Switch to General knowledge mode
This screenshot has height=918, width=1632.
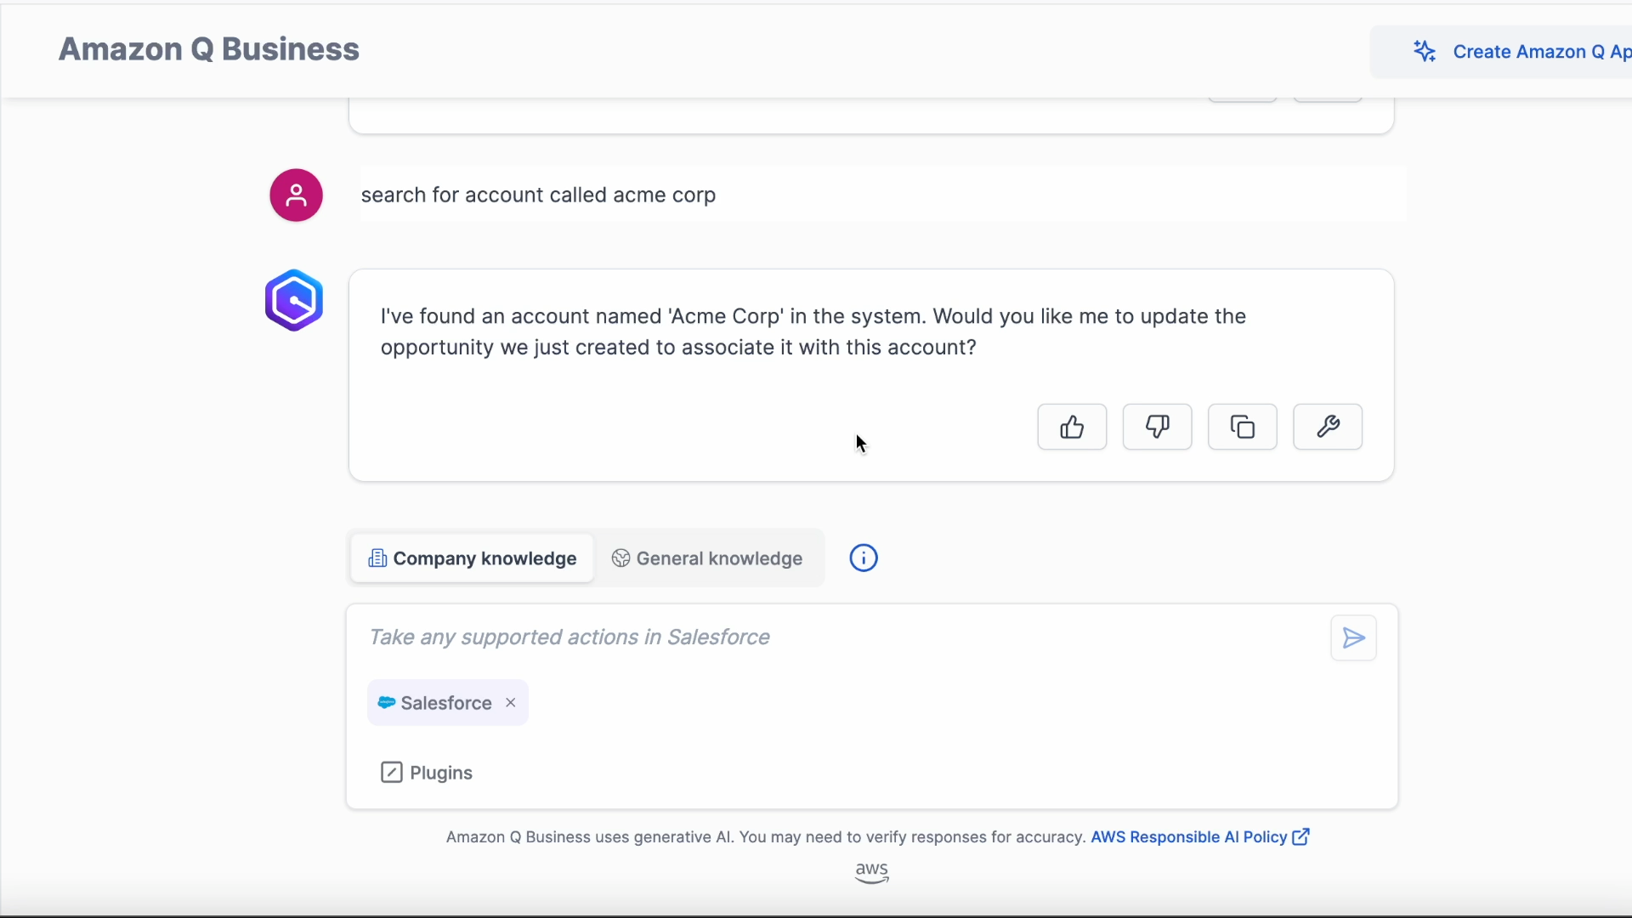coord(707,558)
